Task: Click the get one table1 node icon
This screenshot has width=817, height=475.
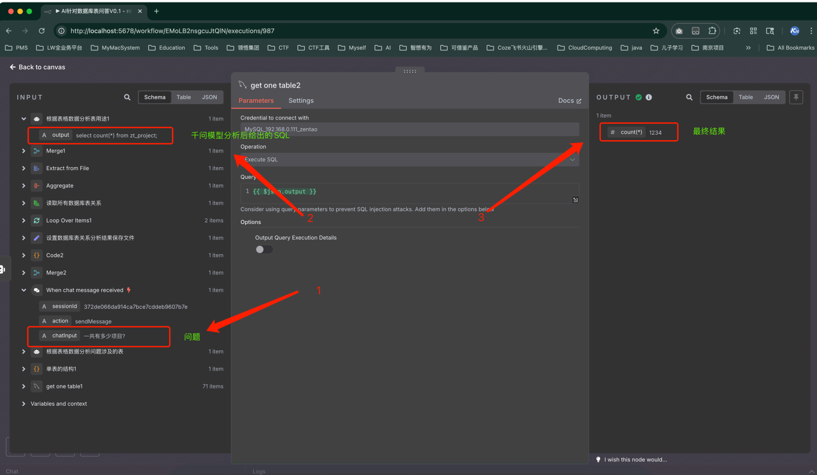Action: coord(36,386)
